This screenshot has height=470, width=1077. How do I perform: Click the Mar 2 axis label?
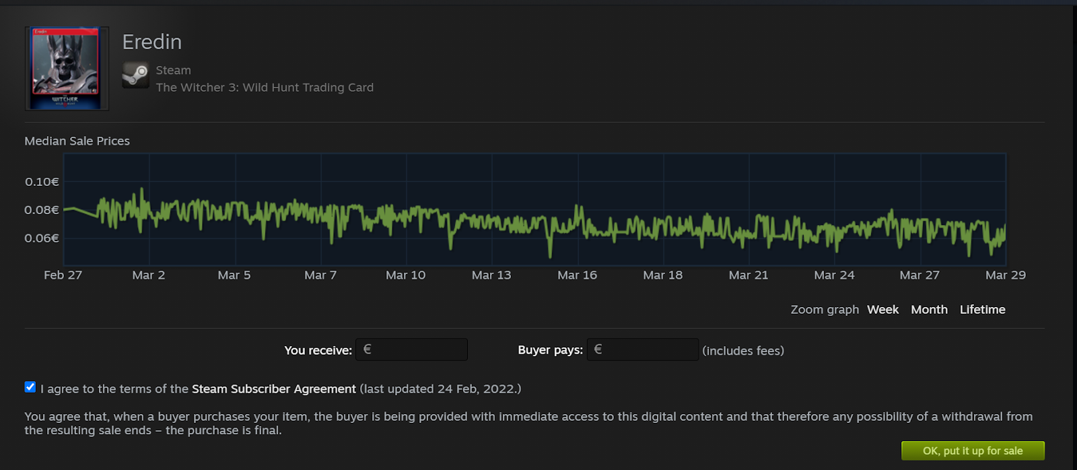point(149,275)
